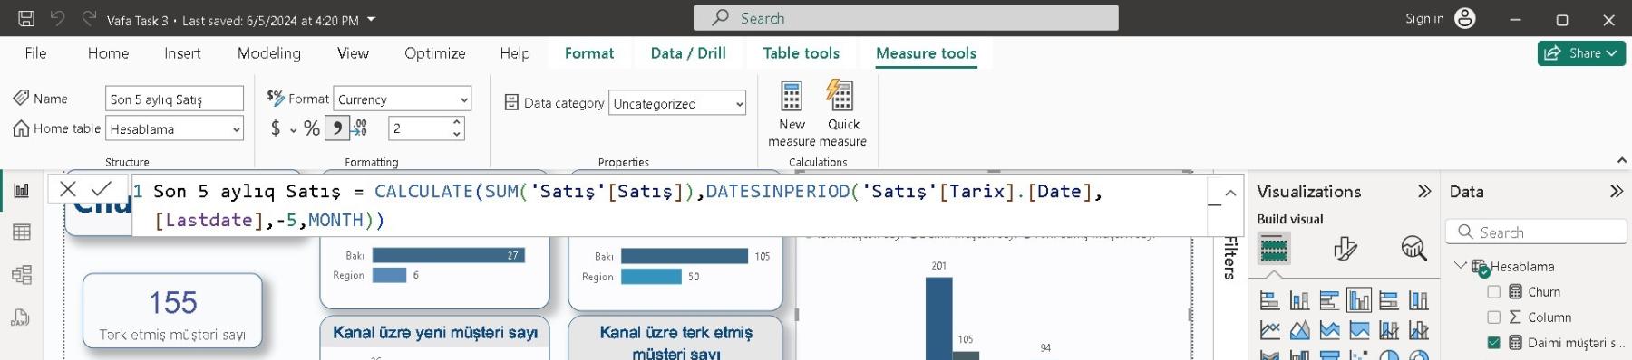Click the decimal places icon
Viewport: 1632px width, 360px height.
pos(360,128)
